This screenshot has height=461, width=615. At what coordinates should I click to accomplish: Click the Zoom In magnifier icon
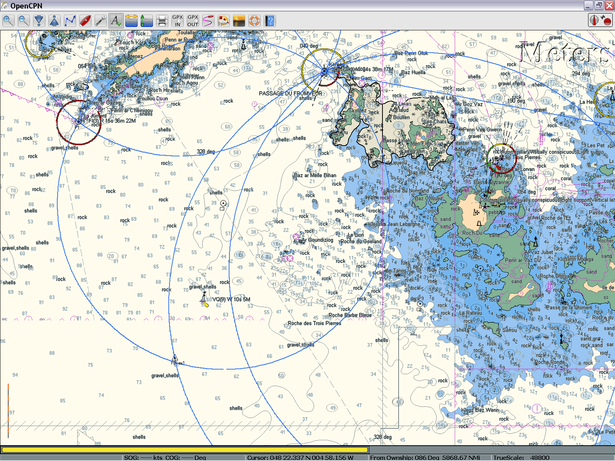point(8,20)
